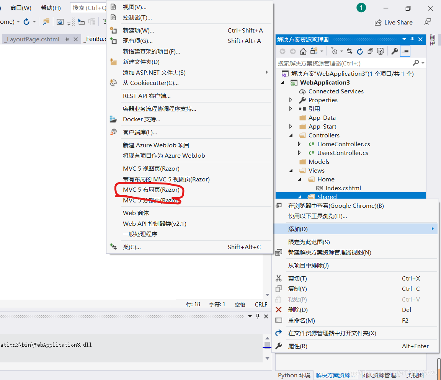Click the switch views folder icon
This screenshot has width=441, height=380.
click(x=314, y=51)
